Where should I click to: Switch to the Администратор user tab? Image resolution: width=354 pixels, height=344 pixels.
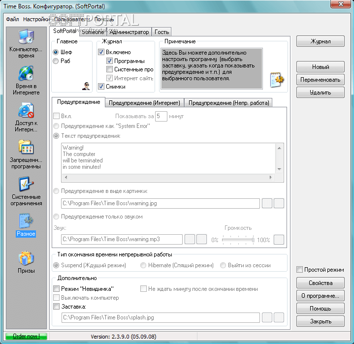(x=129, y=32)
